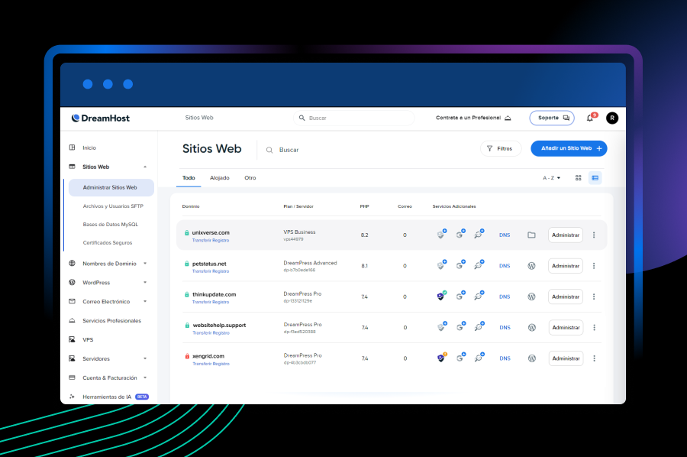Switch to list view layout
This screenshot has width=687, height=457.
point(595,178)
